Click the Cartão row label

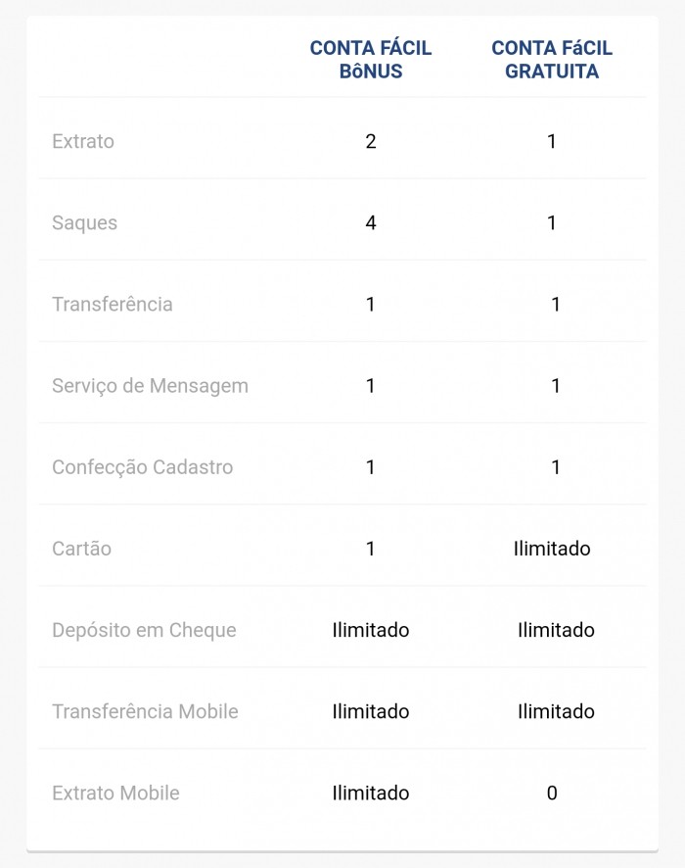click(x=81, y=549)
